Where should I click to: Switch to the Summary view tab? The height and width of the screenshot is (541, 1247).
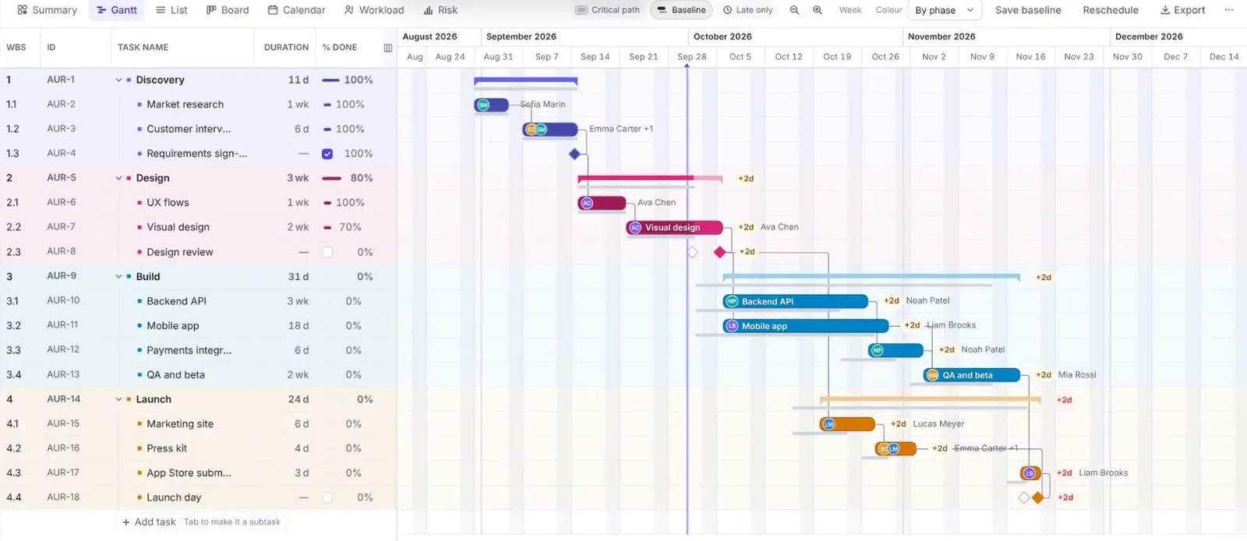point(47,10)
